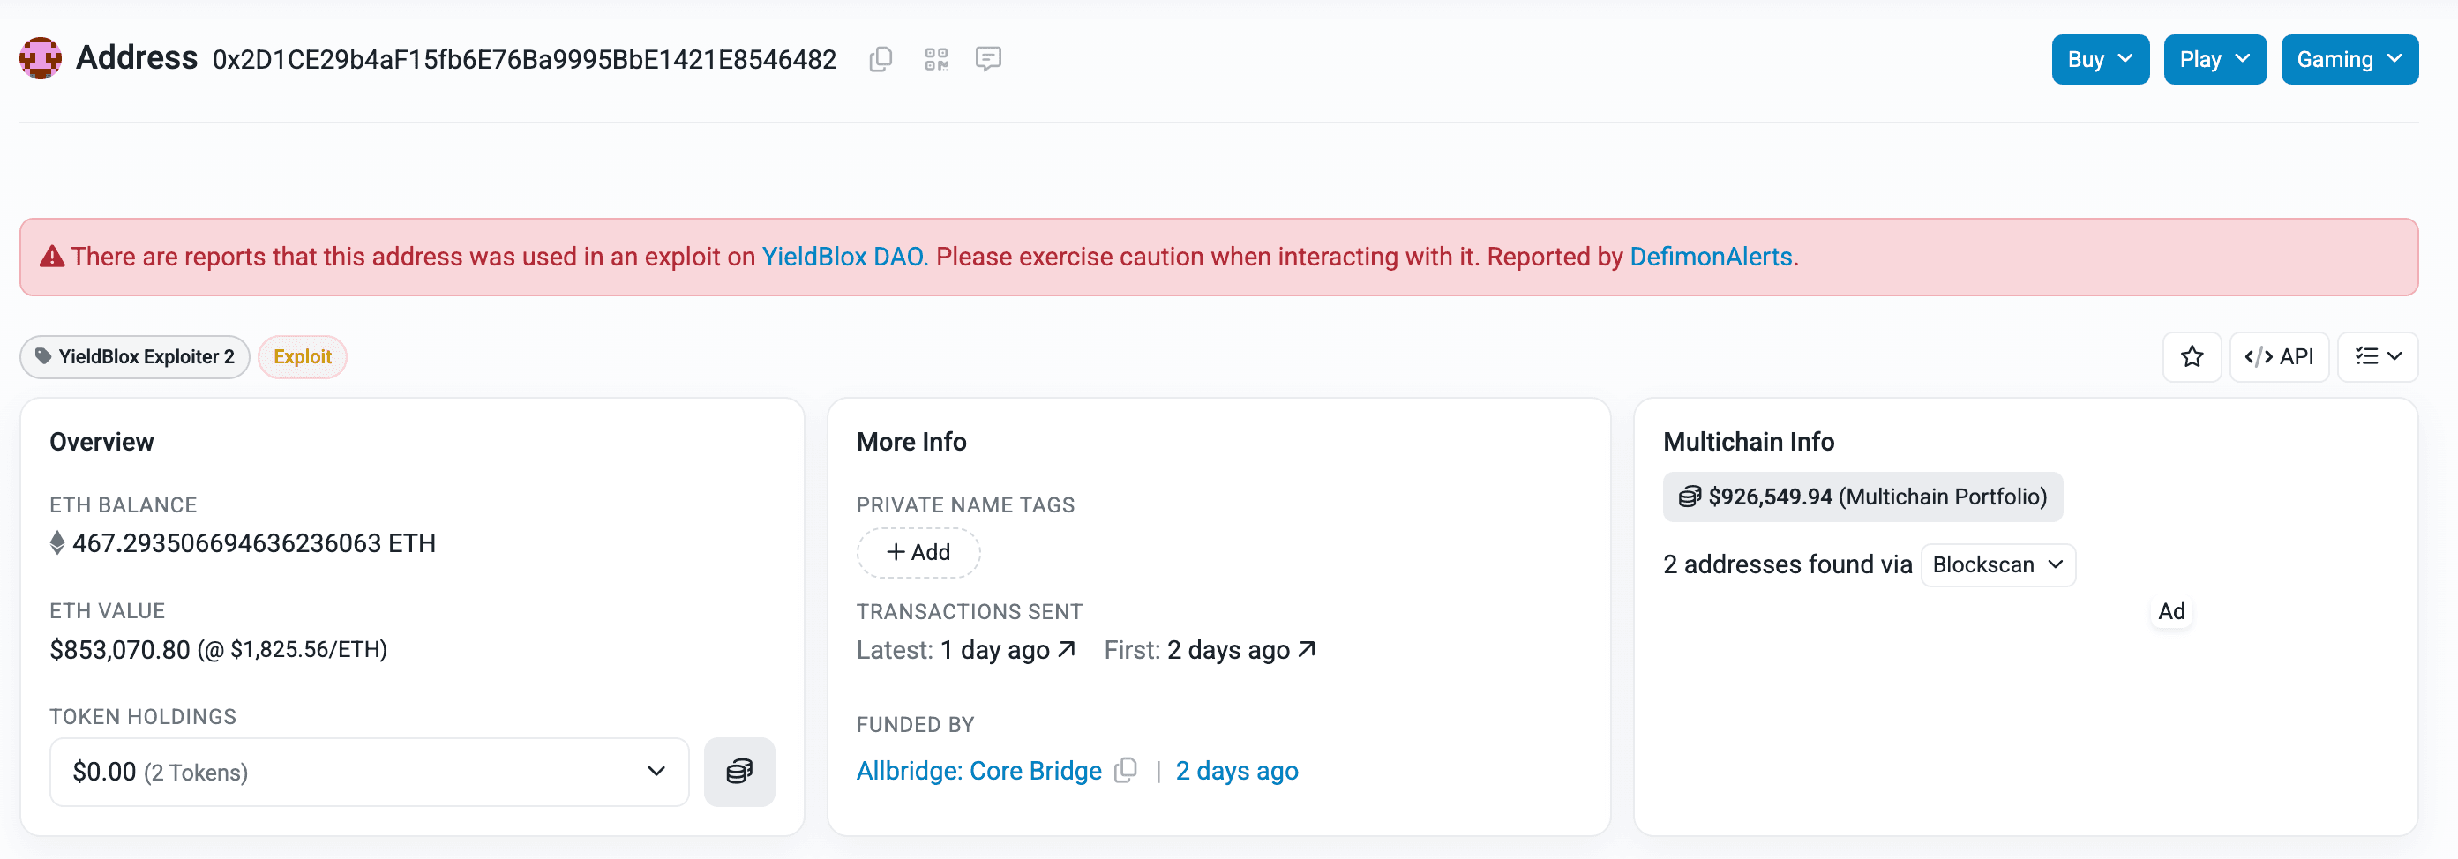Copy the address to clipboard
Image resolution: width=2458 pixels, height=859 pixels.
pos(880,59)
